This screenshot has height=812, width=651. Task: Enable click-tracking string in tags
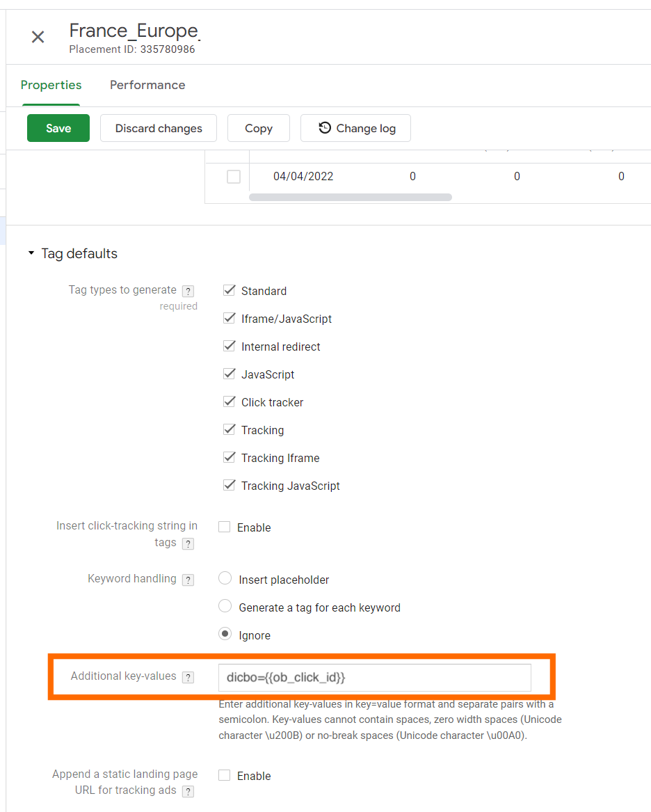click(x=225, y=527)
